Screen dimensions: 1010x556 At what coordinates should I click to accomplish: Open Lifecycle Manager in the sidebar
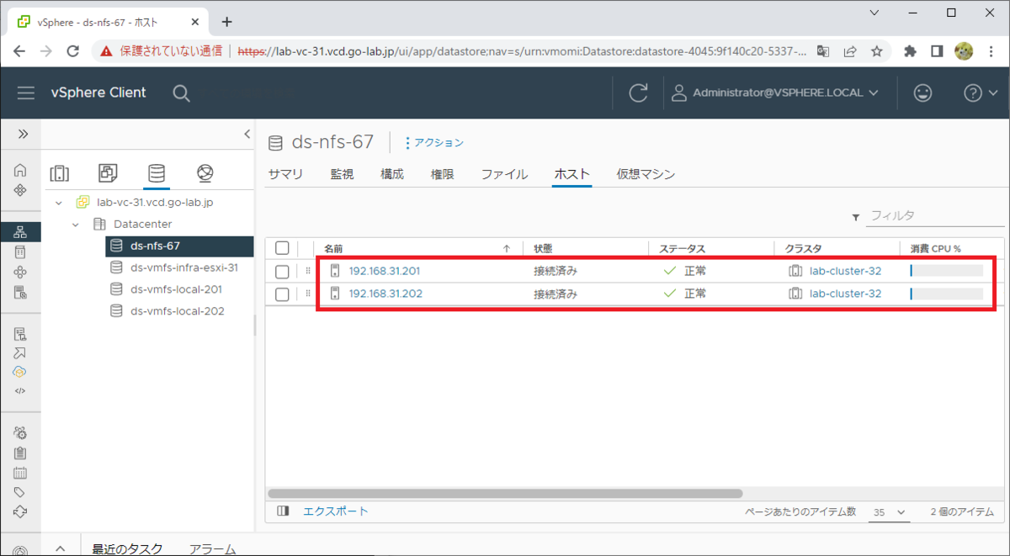(20, 512)
